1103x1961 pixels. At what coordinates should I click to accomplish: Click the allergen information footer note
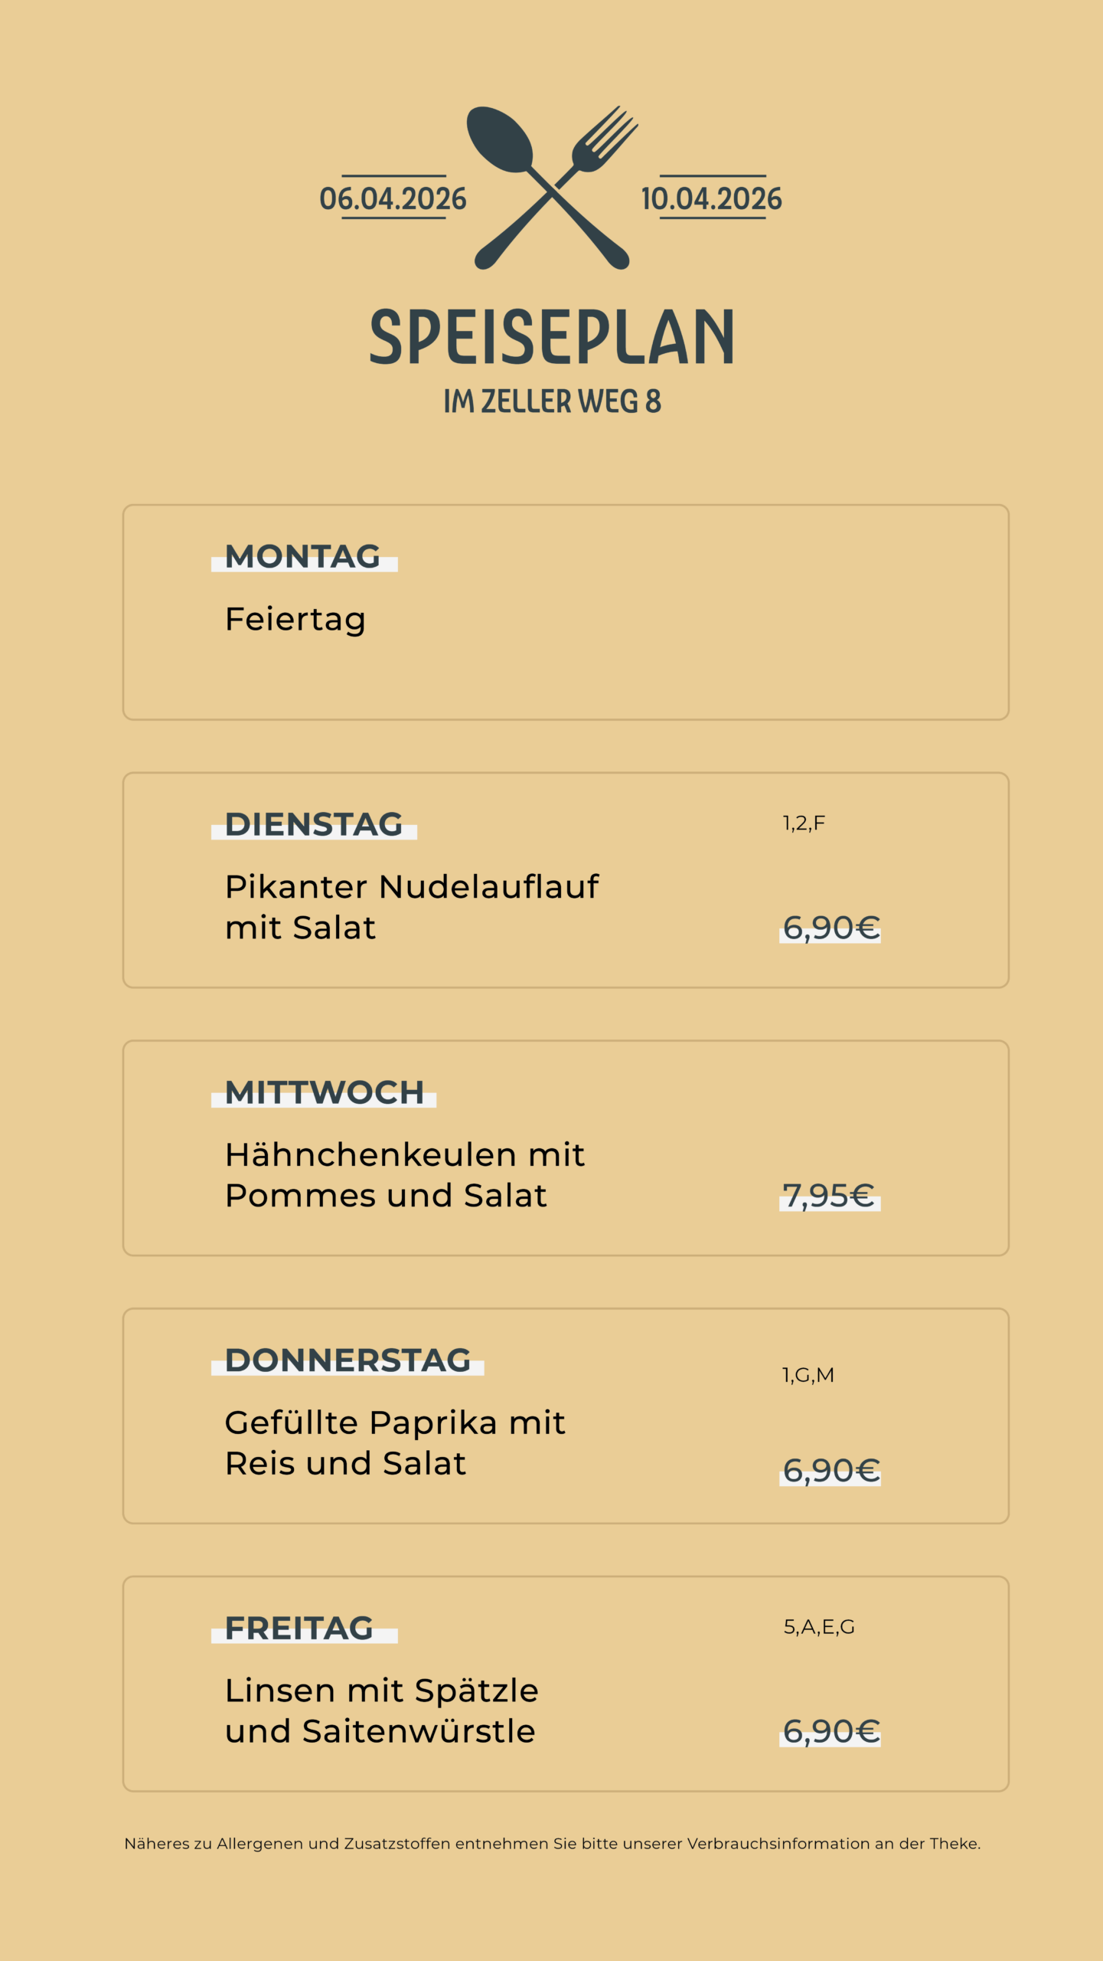point(552,1844)
